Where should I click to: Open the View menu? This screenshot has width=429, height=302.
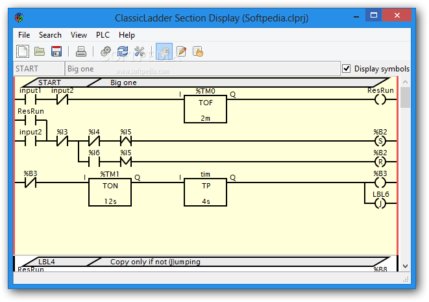tap(79, 35)
